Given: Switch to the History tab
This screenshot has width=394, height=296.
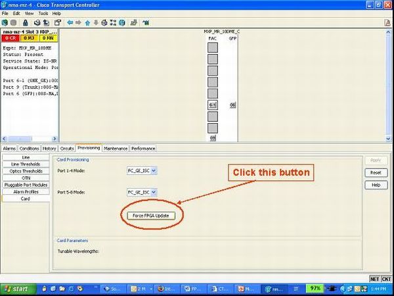Looking at the screenshot, I should pos(49,149).
